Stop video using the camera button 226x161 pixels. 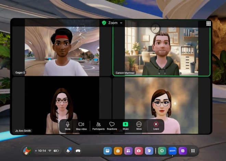pyautogui.click(x=81, y=126)
